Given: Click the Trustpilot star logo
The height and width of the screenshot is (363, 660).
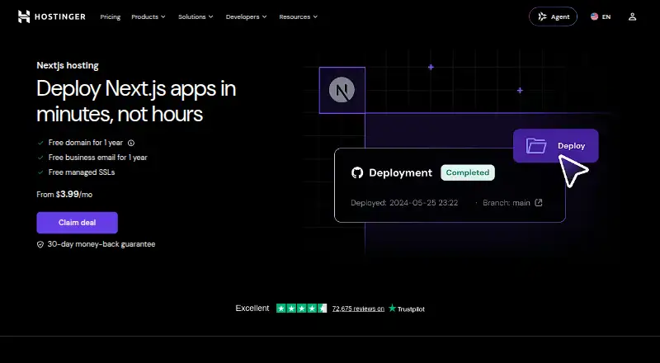Looking at the screenshot, I should pos(393,308).
